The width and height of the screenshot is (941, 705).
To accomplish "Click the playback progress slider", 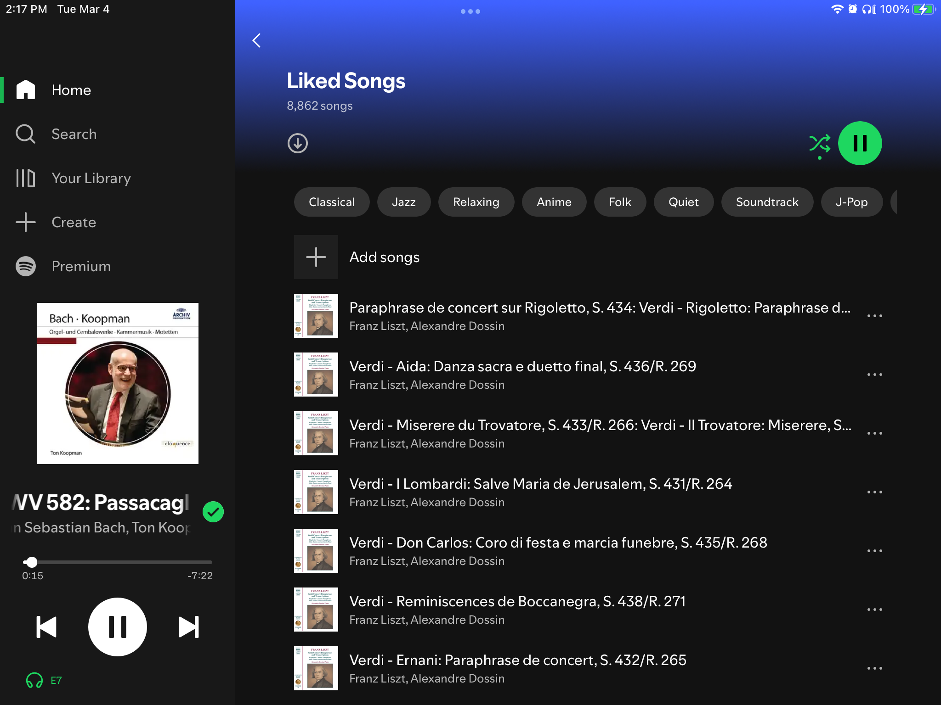I will click(x=118, y=562).
